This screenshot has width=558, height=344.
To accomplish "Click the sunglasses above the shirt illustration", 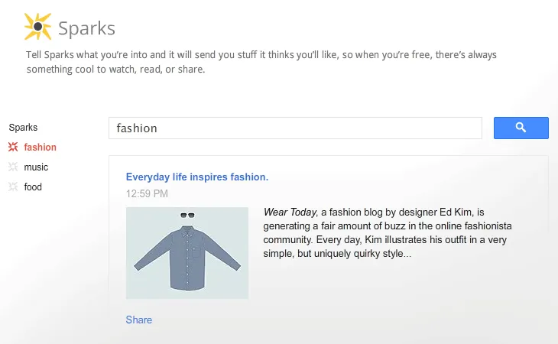I will coord(187,216).
